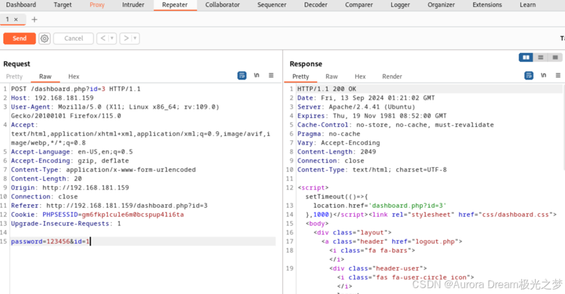Click Content-Length: 2049 response header
Image resolution: width=565 pixels, height=294 pixels.
tap(336, 152)
